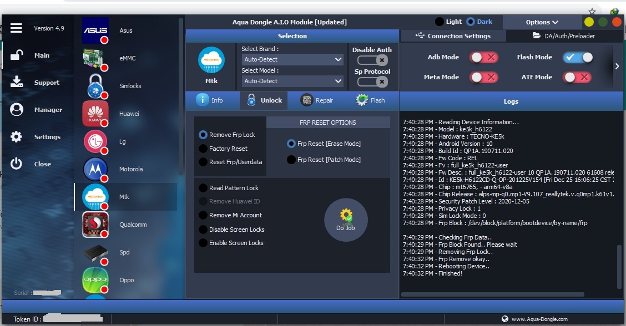The image size is (626, 326).
Task: Turn off the Flash Mode toggle
Action: click(x=578, y=57)
